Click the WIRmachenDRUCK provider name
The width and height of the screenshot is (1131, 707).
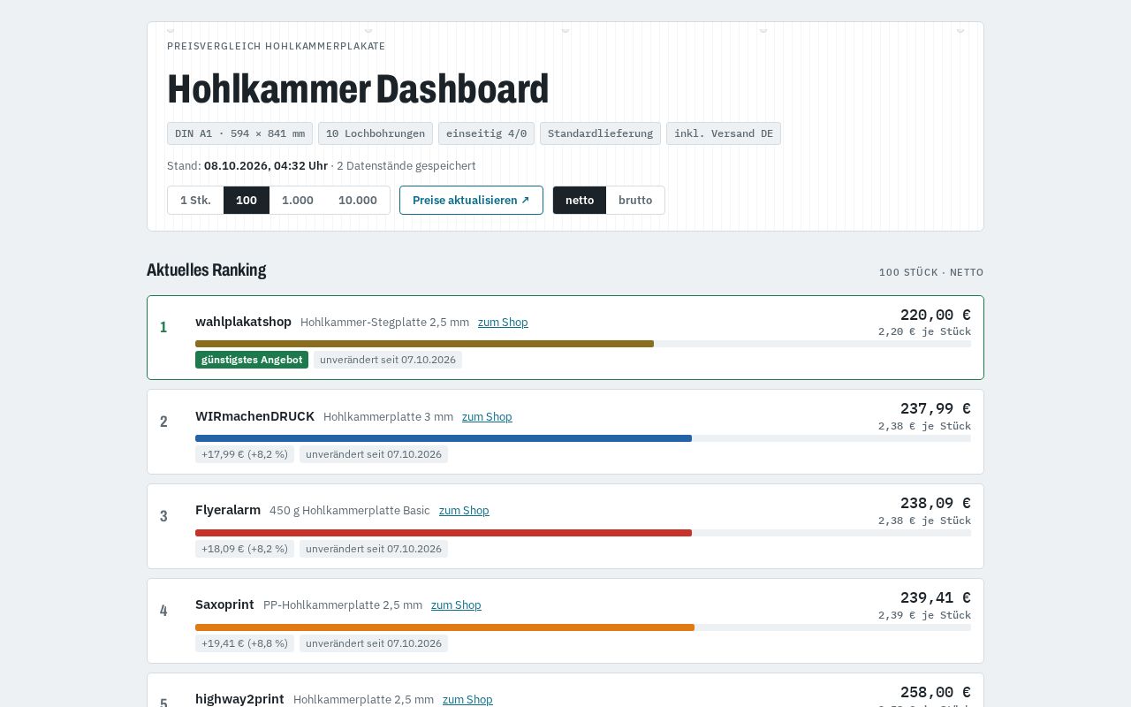(x=254, y=416)
